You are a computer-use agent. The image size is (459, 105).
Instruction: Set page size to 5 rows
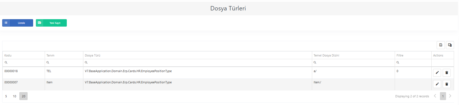point(6,96)
